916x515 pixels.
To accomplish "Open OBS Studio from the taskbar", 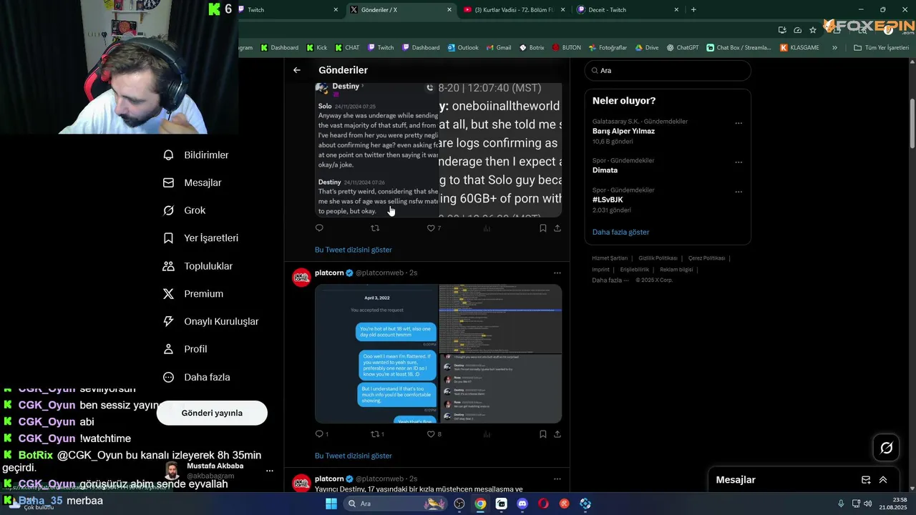I will tap(459, 504).
